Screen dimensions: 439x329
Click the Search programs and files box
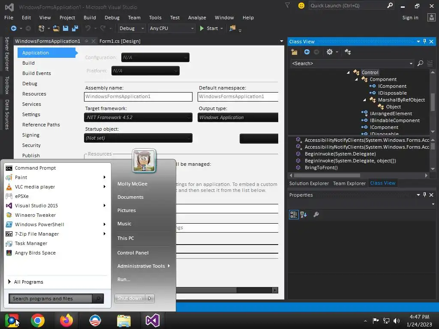[x=51, y=299]
